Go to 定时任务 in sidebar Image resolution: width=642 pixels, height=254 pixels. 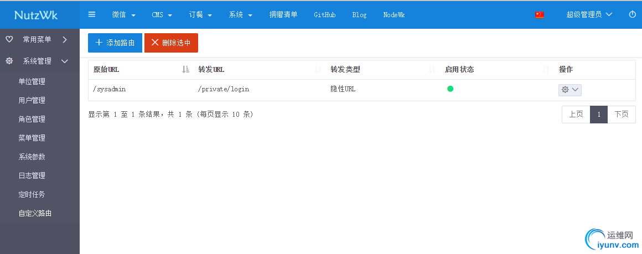pos(32,195)
